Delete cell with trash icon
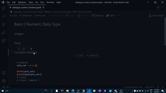The image size is (166, 93). coord(31,49)
